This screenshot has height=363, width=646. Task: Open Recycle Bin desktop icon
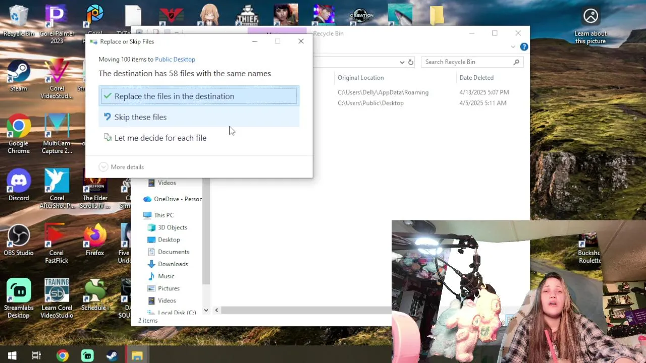pyautogui.click(x=19, y=21)
